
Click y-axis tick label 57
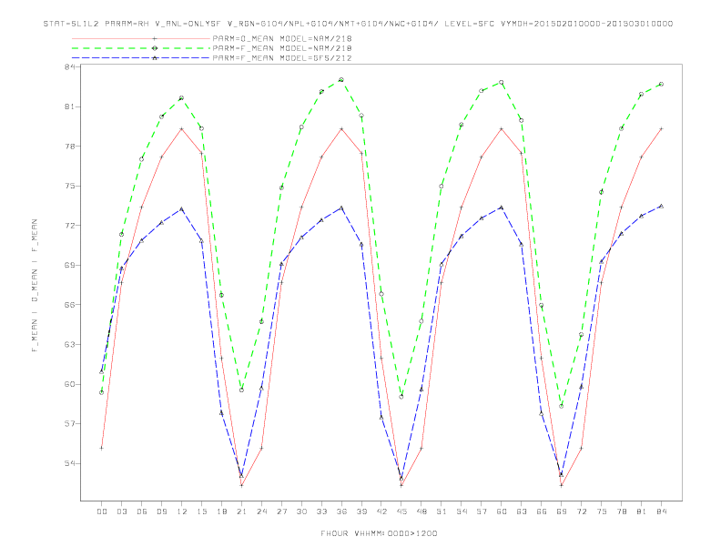click(69, 424)
